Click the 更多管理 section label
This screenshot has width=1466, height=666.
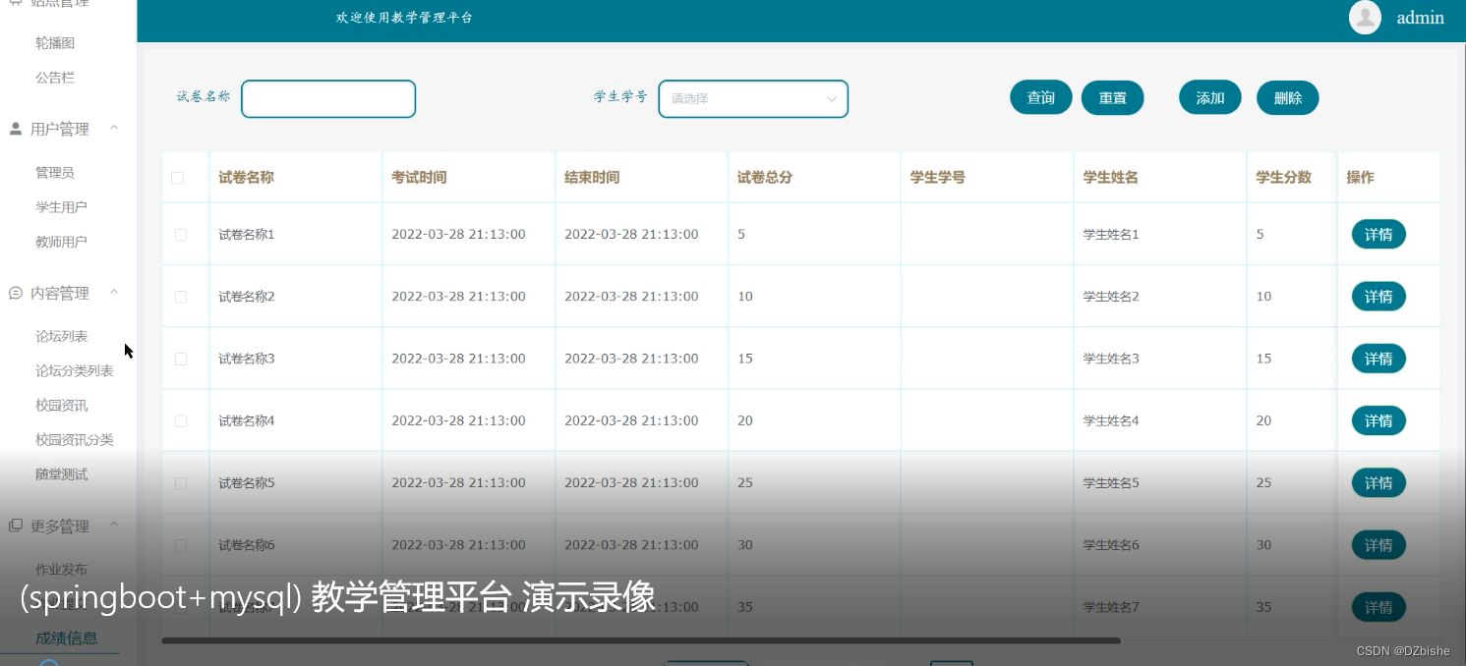click(60, 526)
